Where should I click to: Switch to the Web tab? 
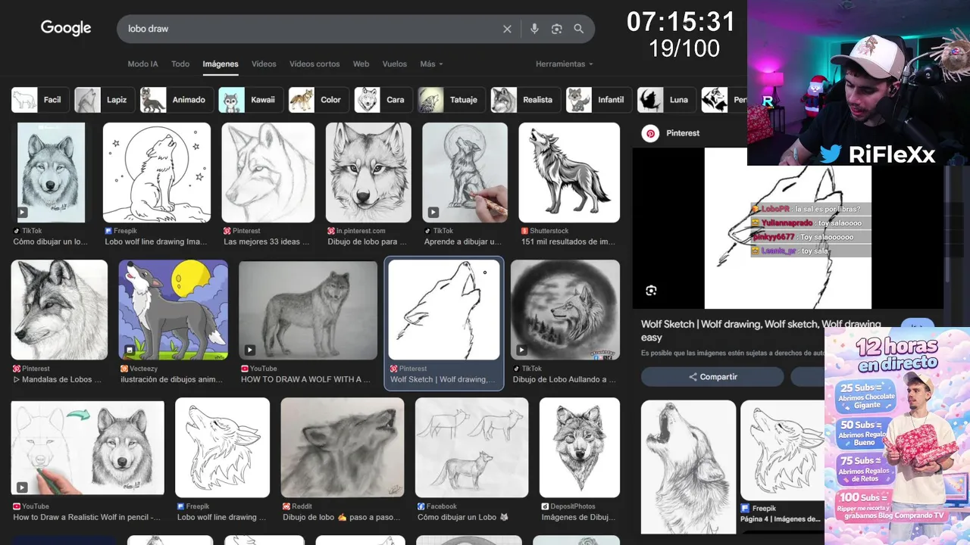(361, 64)
